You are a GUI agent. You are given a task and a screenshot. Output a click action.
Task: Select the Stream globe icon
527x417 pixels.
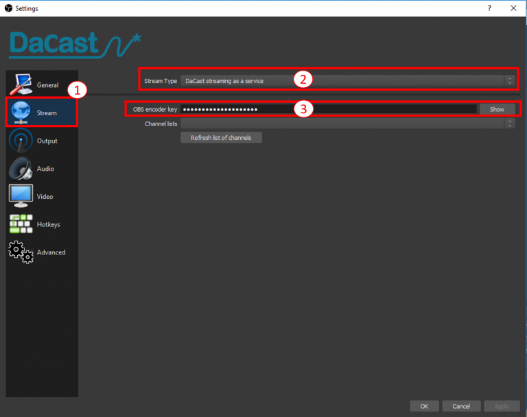(x=20, y=112)
